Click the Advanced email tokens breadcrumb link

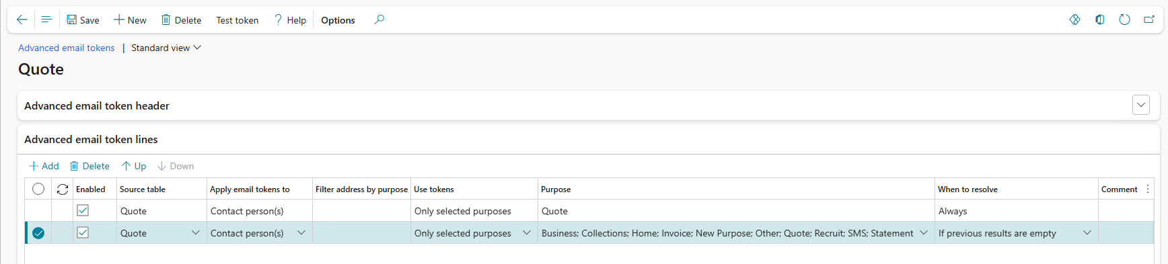(67, 48)
